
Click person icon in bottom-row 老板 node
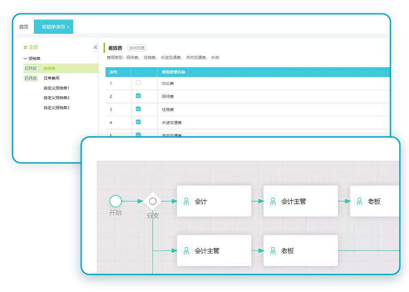273,251
